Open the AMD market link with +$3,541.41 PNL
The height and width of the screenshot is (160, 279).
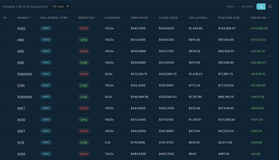pyautogui.click(x=21, y=51)
